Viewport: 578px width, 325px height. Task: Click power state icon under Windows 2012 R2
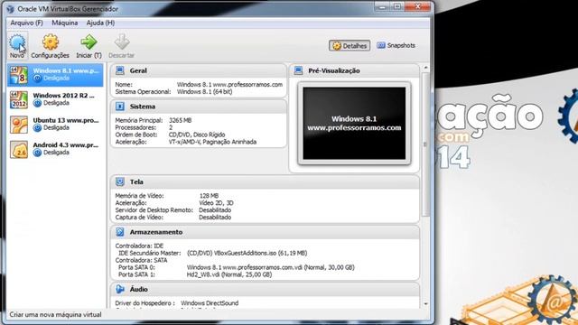(x=37, y=103)
